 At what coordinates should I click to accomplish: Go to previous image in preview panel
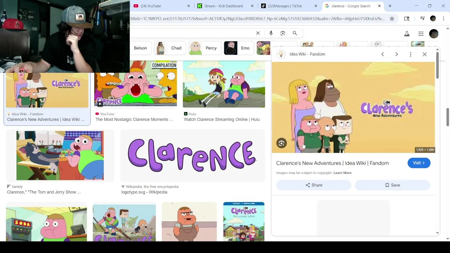[382, 54]
